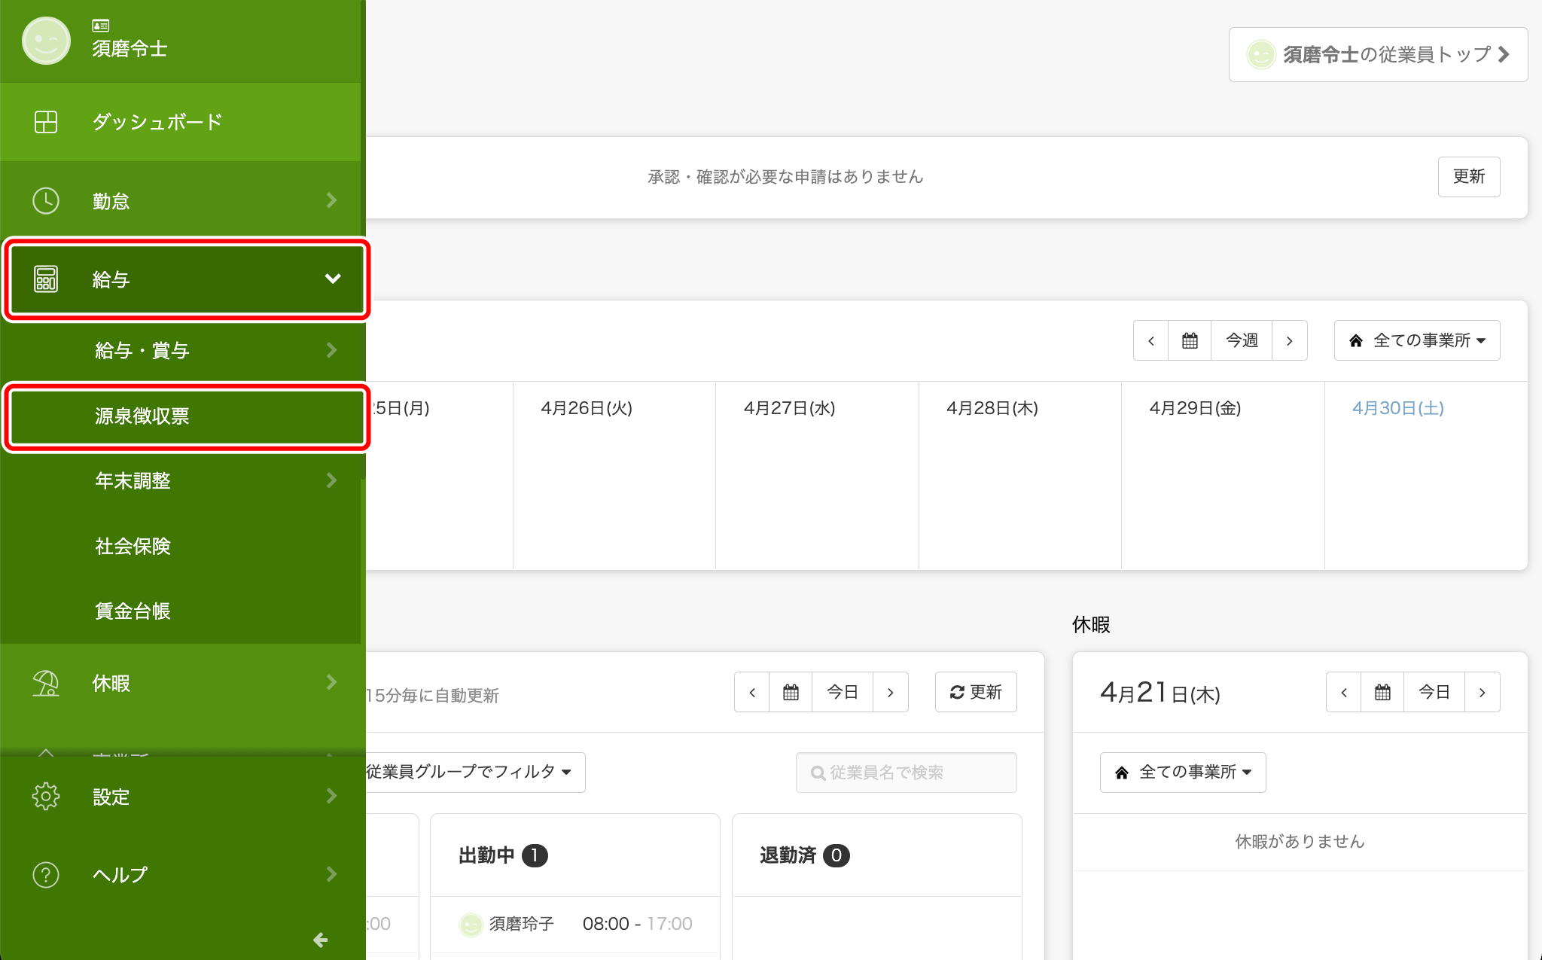Viewport: 1542px width, 960px height.
Task: Open 全ての事業所 dropdown in 休暇 panel
Action: (1183, 773)
